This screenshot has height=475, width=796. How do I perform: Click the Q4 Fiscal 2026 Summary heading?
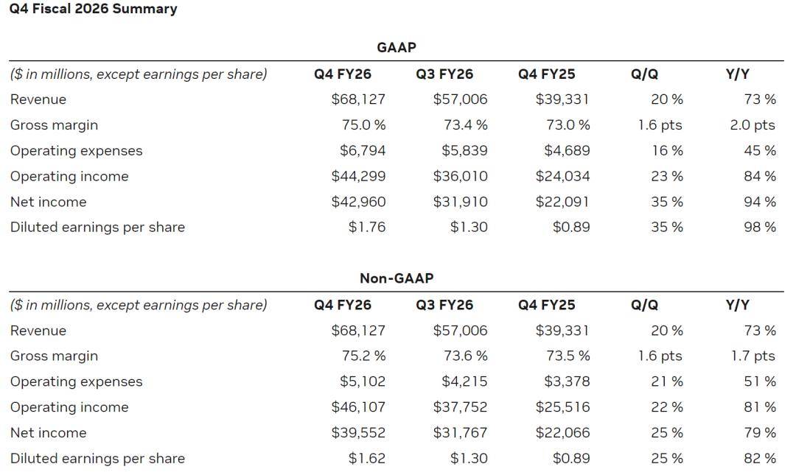(x=94, y=10)
